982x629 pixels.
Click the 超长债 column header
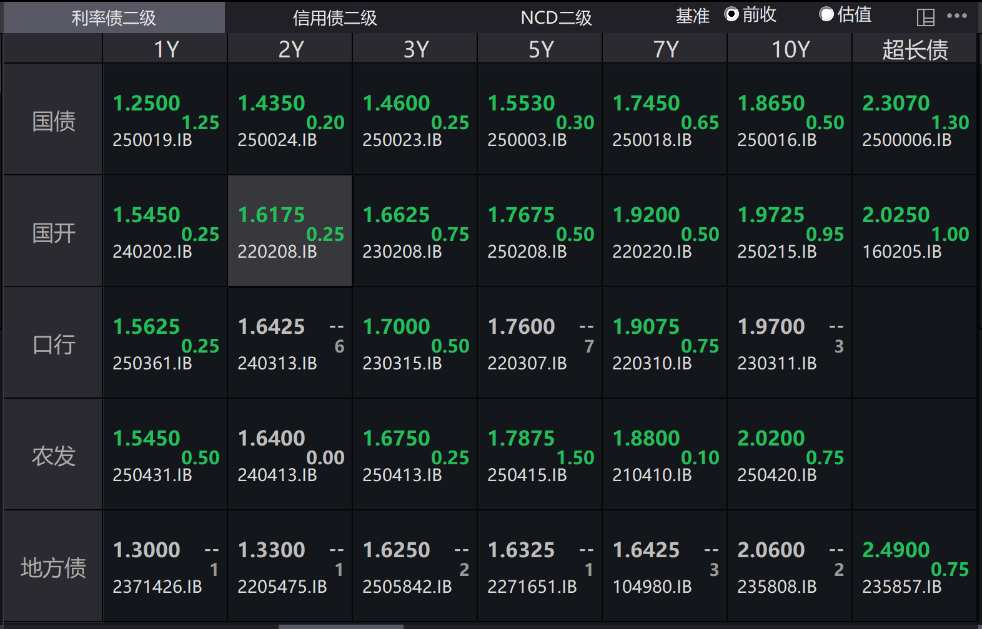coord(915,49)
